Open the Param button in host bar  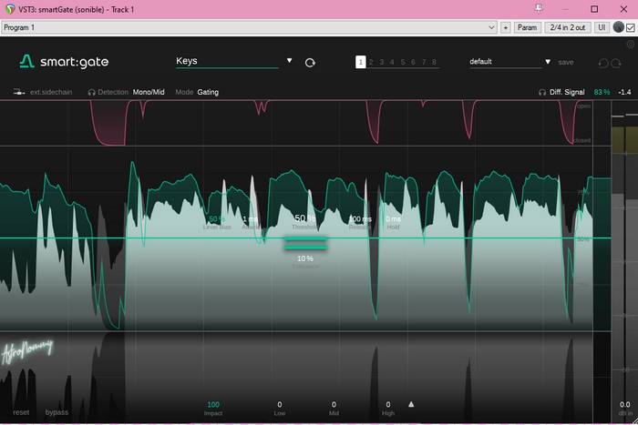pos(527,28)
